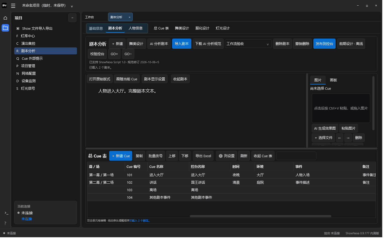
Task: Click 收起 Cue 表 button
Action: click(263, 156)
